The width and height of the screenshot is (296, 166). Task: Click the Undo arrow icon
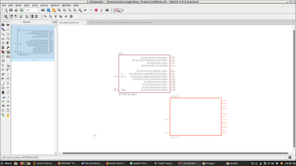85,10
